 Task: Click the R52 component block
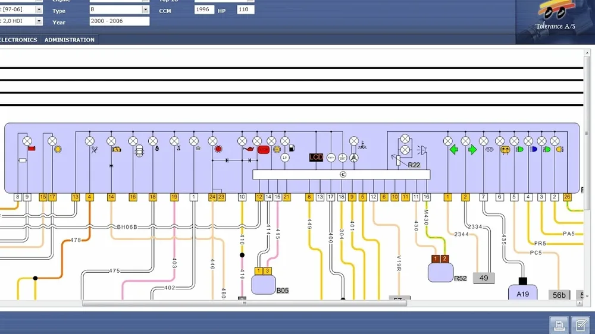coord(440,272)
